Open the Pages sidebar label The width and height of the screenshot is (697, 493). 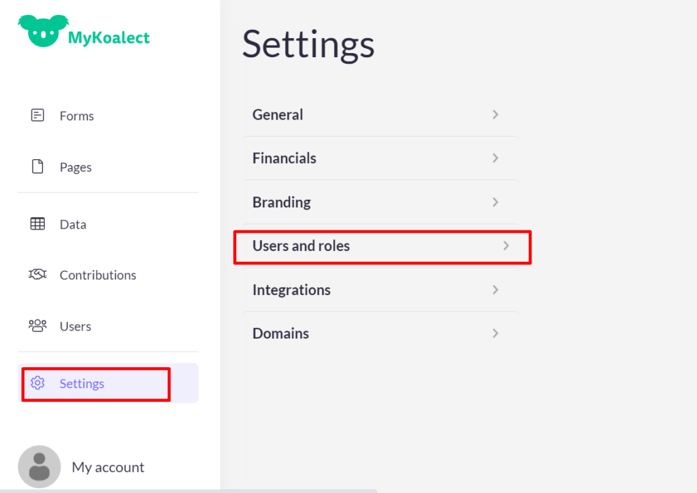click(76, 167)
